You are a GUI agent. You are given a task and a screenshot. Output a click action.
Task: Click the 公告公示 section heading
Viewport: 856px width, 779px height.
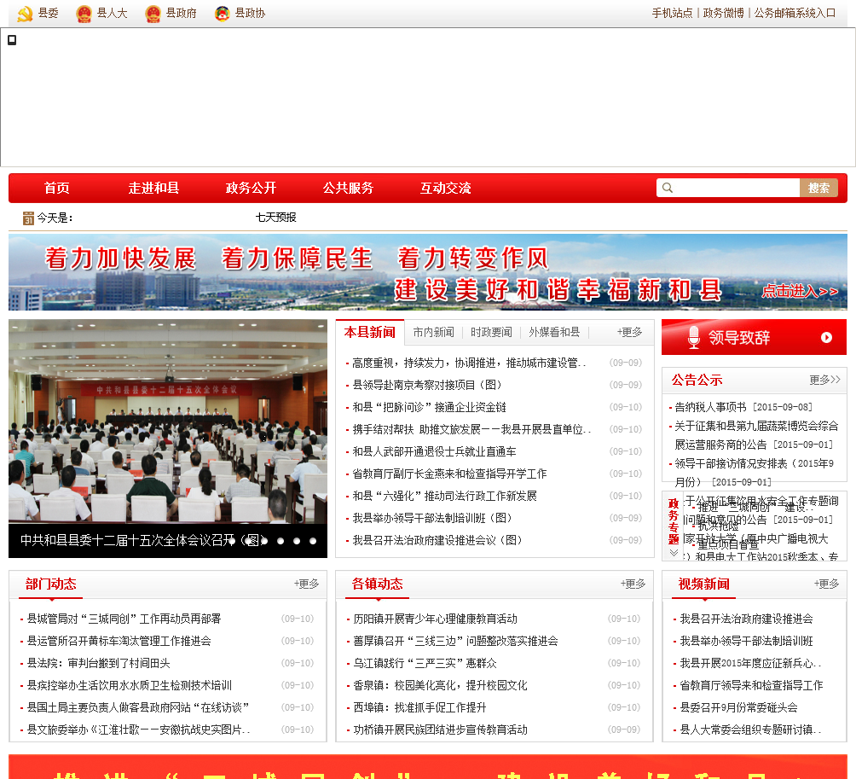[697, 380]
